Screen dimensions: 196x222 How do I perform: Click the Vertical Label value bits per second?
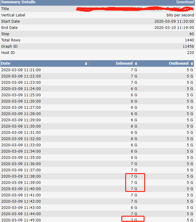point(180,15)
